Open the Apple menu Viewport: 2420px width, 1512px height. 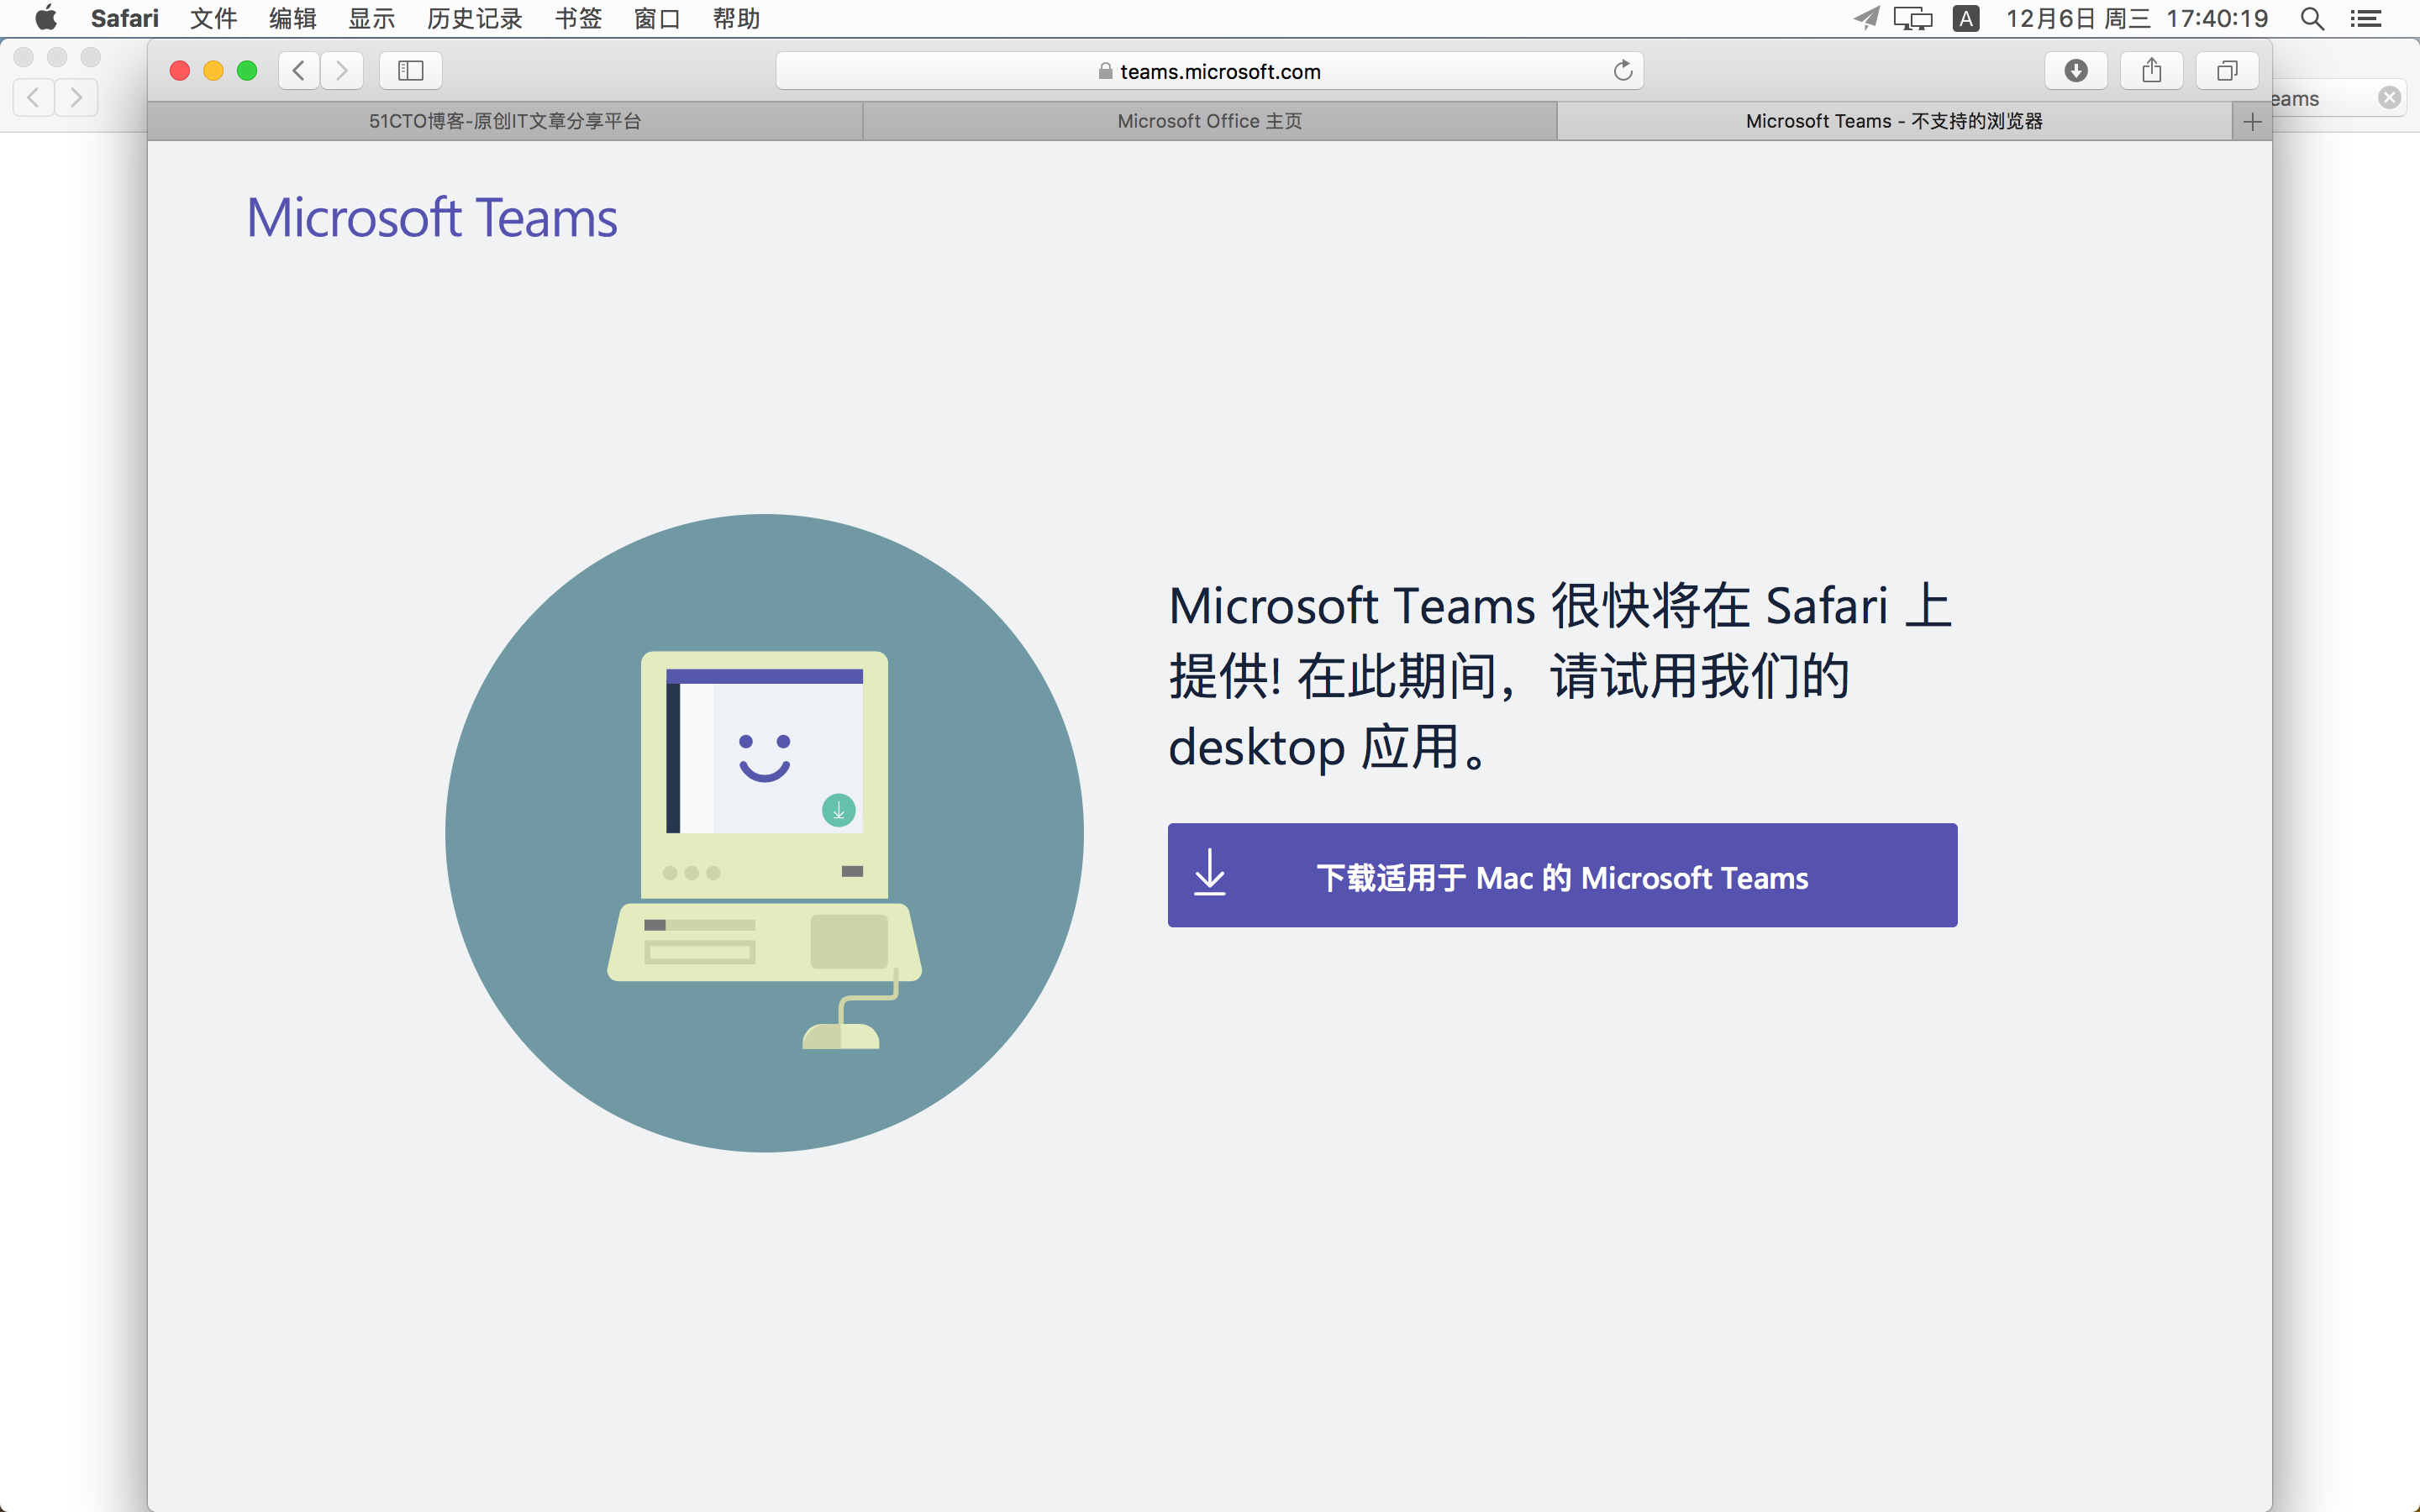click(46, 18)
